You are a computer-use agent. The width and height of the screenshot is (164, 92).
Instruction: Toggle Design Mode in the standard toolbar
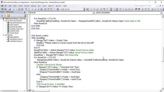pyautogui.click(x=42, y=9)
